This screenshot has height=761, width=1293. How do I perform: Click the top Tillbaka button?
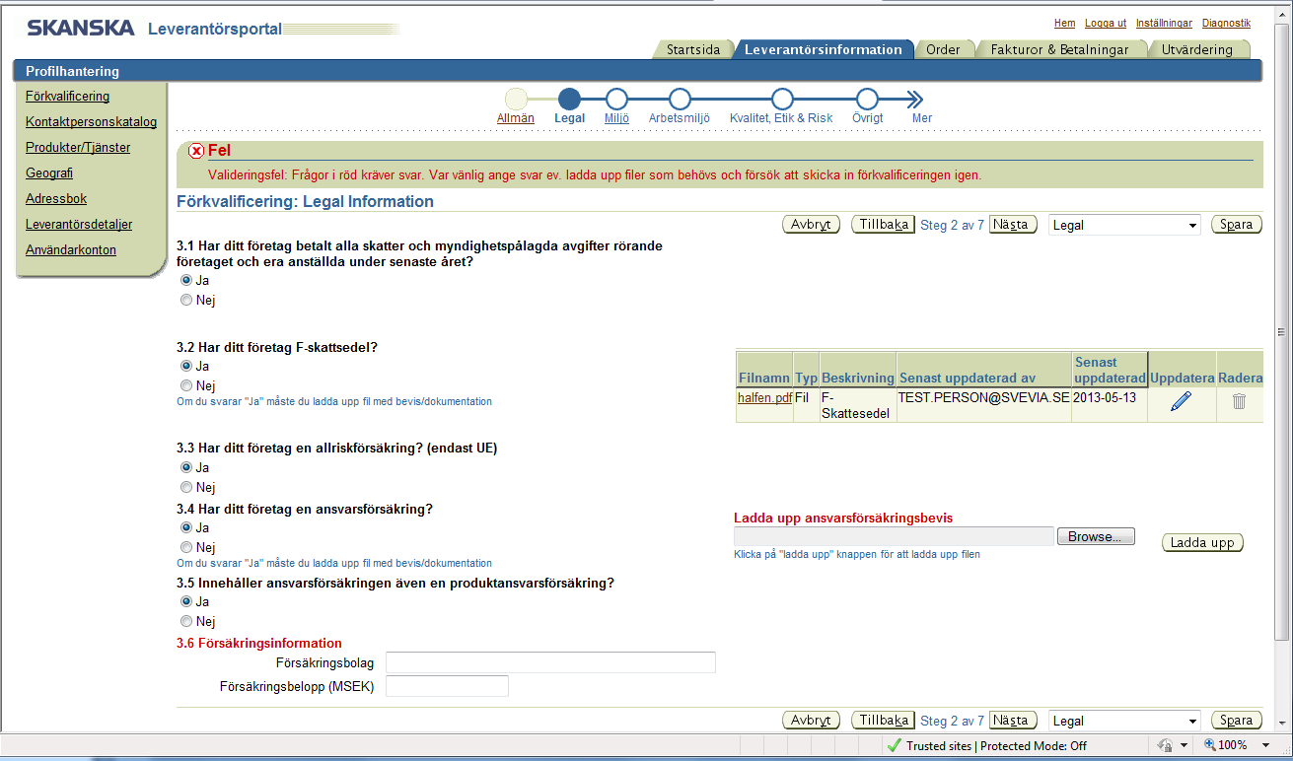(883, 225)
